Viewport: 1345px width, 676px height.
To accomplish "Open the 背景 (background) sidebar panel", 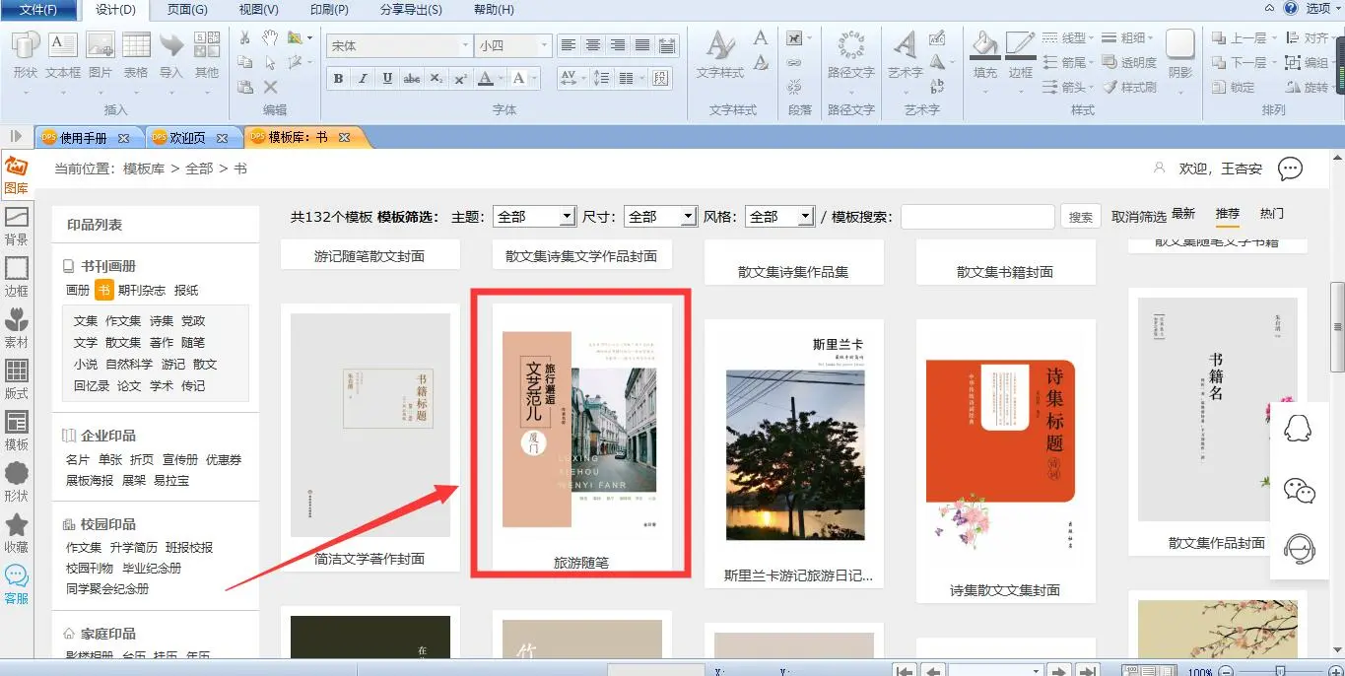I will (x=17, y=226).
